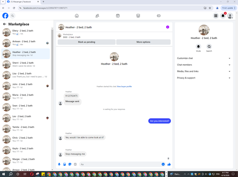The height and width of the screenshot is (177, 238).
Task: Expand the Privacy & support section
Action: tap(204, 78)
